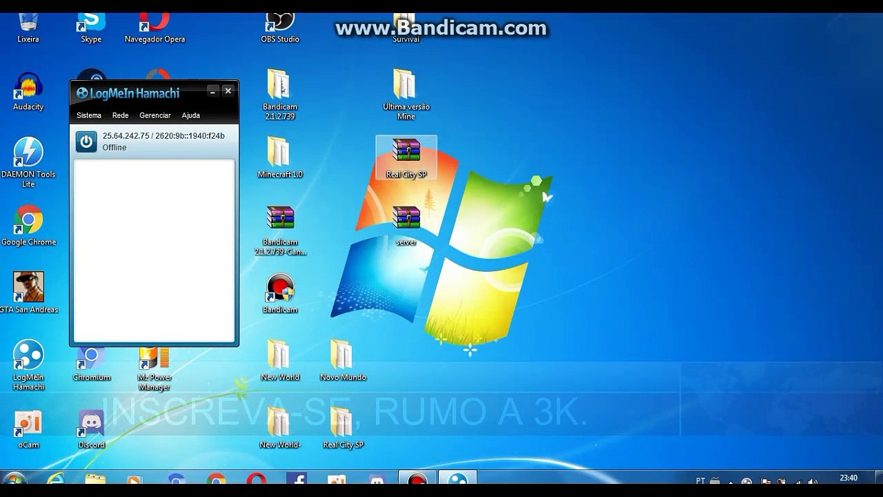
Task: Open the Sistema menu in Hamachi
Action: pyautogui.click(x=89, y=115)
